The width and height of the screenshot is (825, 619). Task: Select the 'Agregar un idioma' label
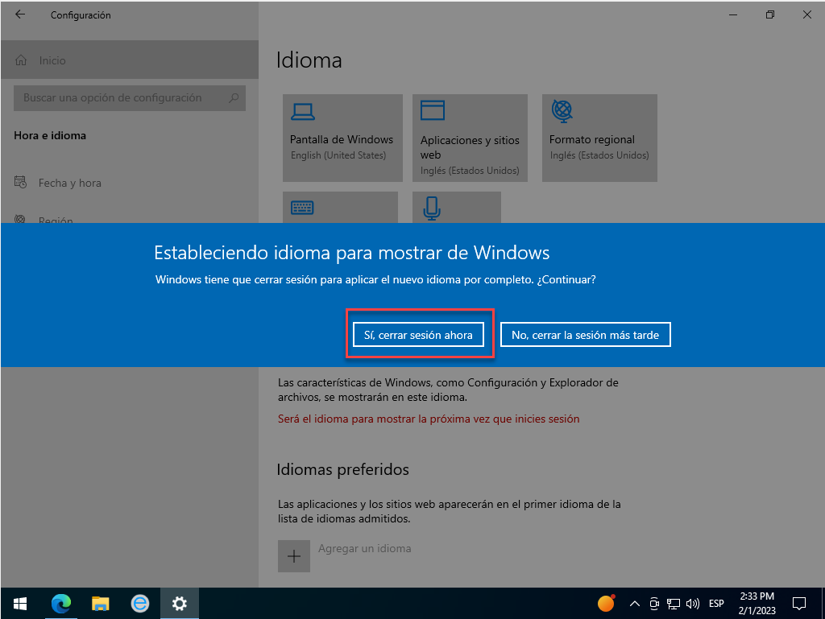[365, 548]
